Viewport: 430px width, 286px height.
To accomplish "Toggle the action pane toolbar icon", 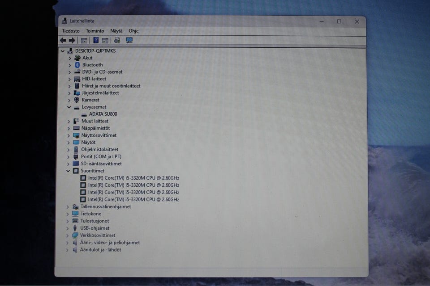I will (105, 41).
